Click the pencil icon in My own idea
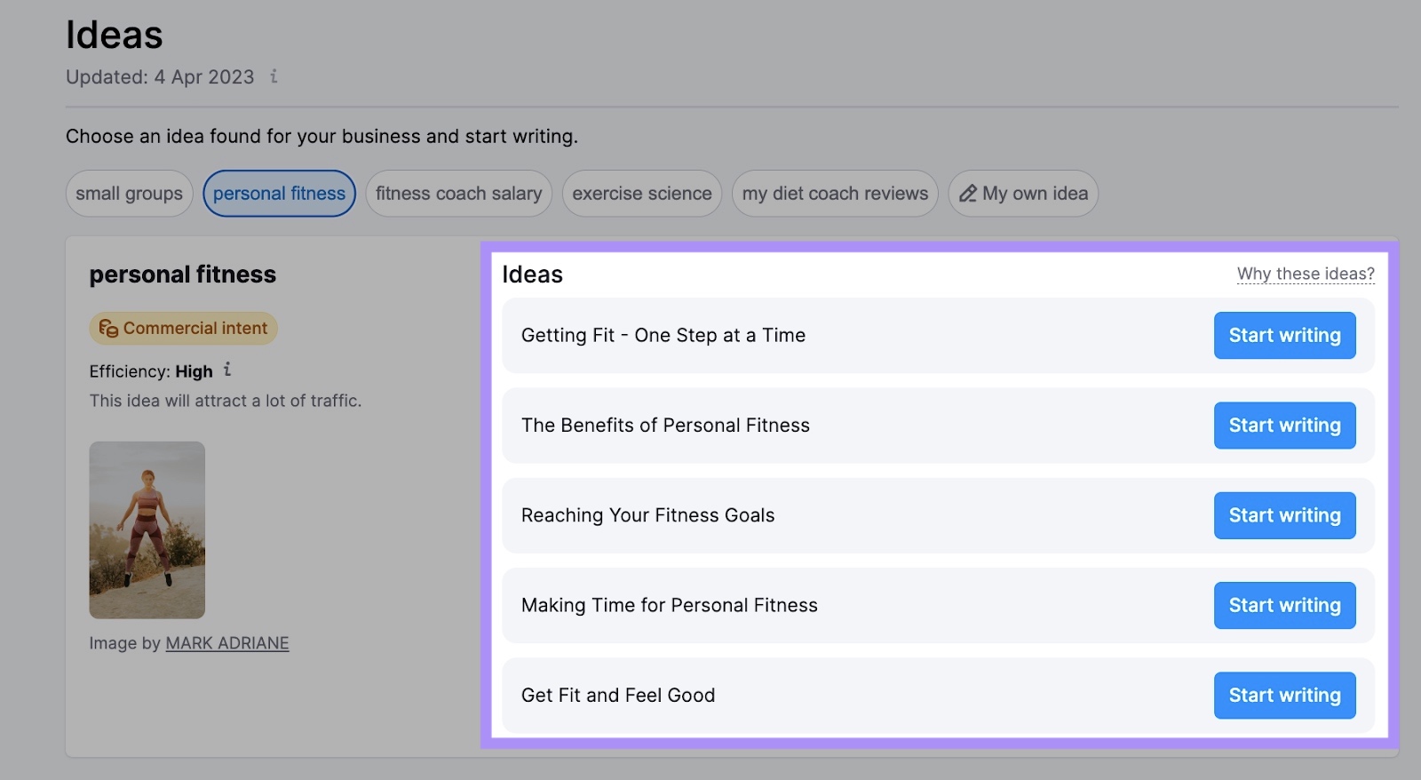This screenshot has height=780, width=1421. (x=968, y=194)
